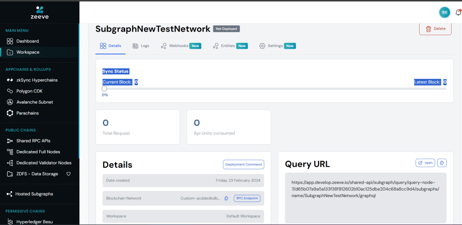
Task: Switch to the Details tab
Action: coord(111,46)
